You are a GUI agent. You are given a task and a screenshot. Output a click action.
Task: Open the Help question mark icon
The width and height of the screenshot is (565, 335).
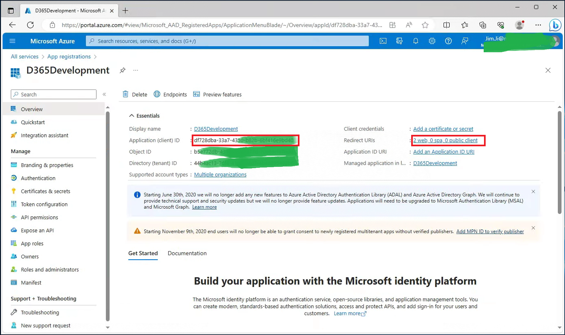point(448,41)
